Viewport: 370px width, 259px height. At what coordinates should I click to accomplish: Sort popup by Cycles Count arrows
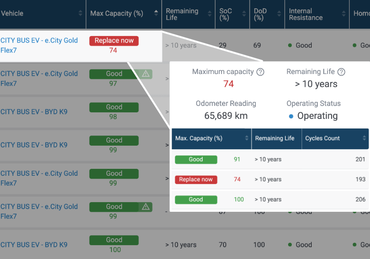pos(364,138)
